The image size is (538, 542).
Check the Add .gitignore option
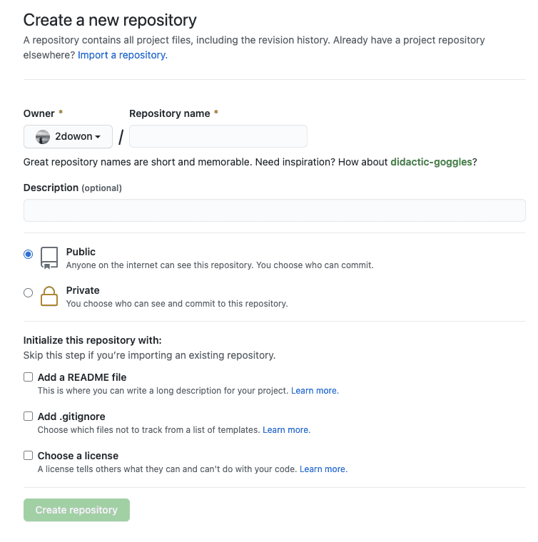29,416
